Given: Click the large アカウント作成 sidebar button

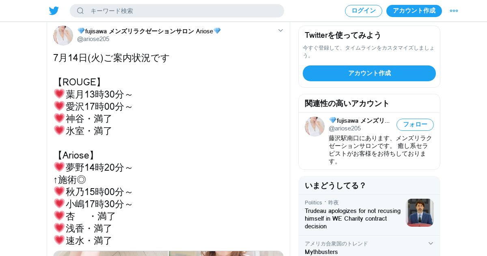Looking at the screenshot, I should pos(369,73).
